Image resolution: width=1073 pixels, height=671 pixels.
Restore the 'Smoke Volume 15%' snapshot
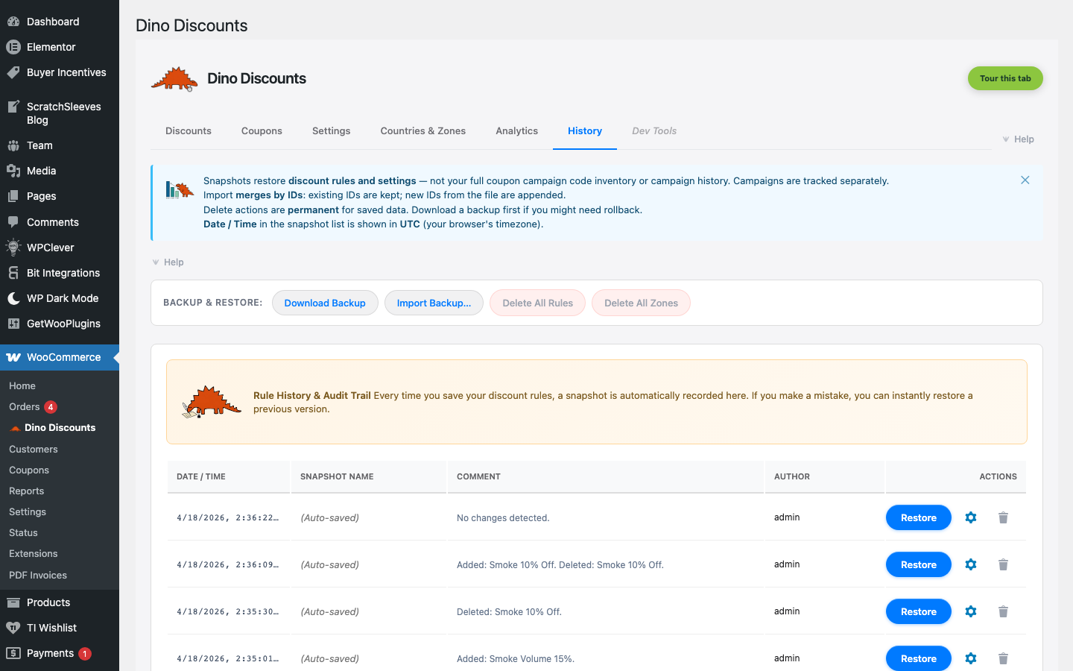pos(918,658)
